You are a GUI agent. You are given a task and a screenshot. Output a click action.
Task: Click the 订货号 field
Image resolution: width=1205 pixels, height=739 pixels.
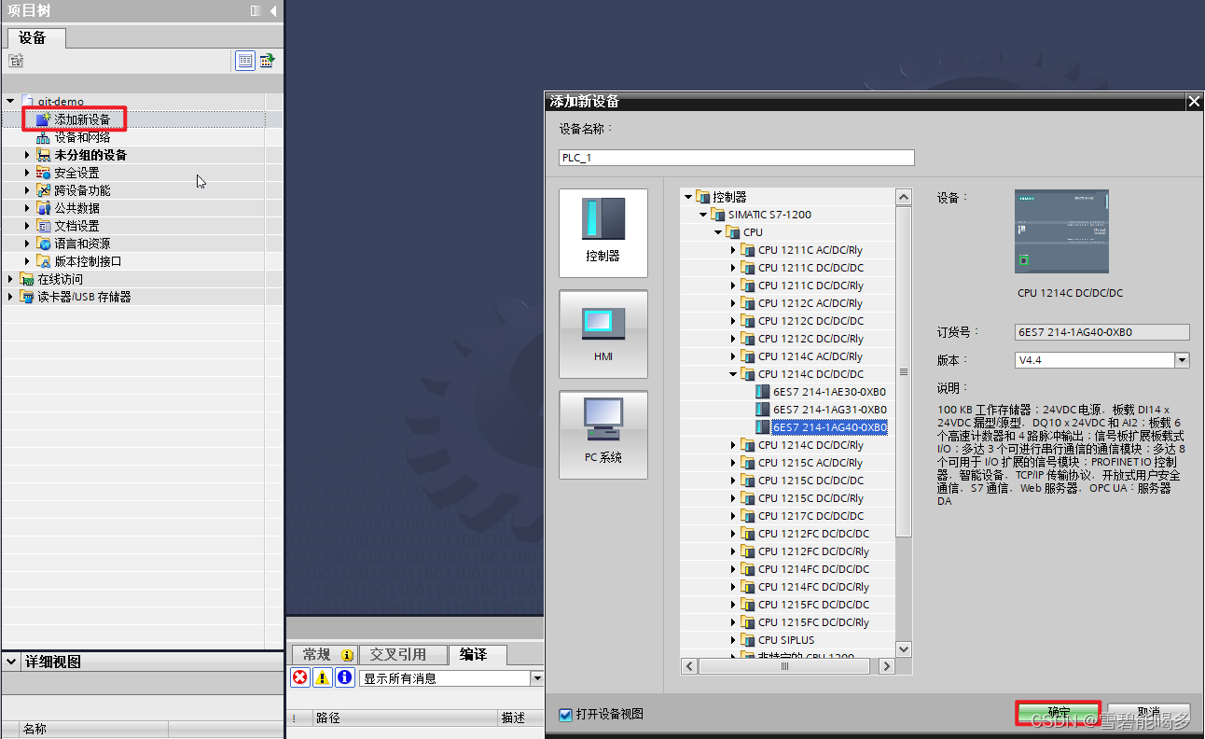[1102, 332]
